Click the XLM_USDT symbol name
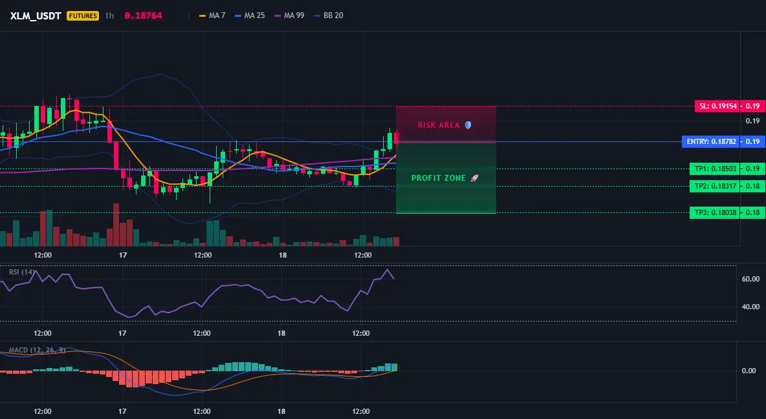This screenshot has width=766, height=419. pos(36,15)
